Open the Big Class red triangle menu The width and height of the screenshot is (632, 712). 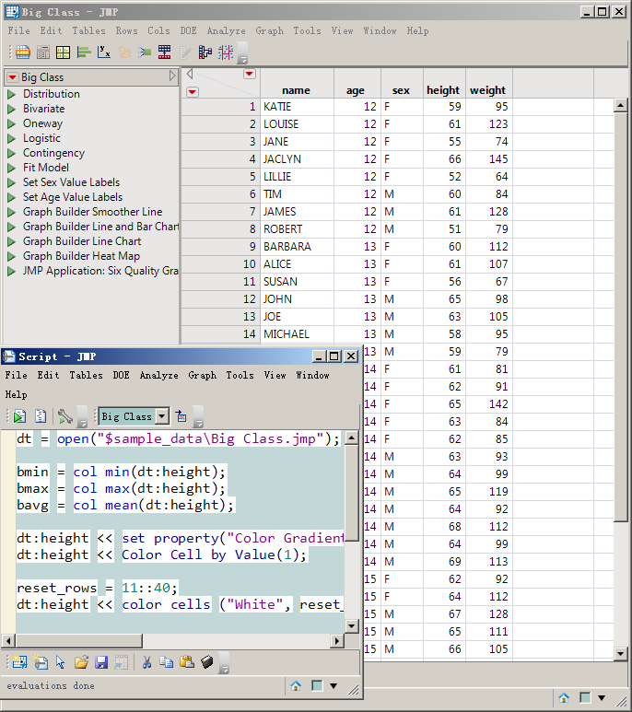tap(12, 77)
